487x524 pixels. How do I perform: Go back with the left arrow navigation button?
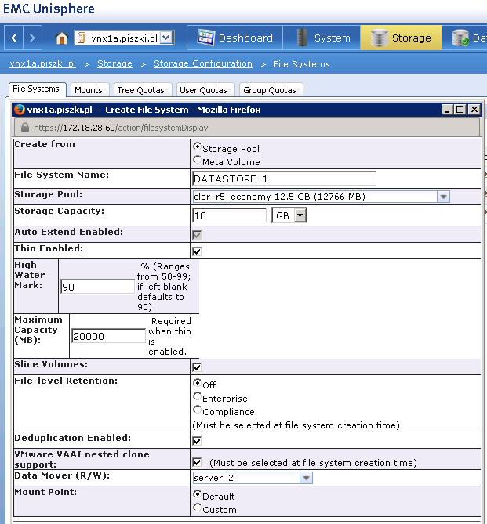[x=13, y=38]
